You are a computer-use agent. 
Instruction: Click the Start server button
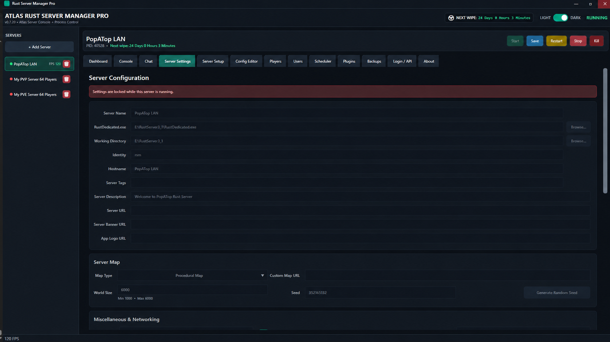click(515, 41)
